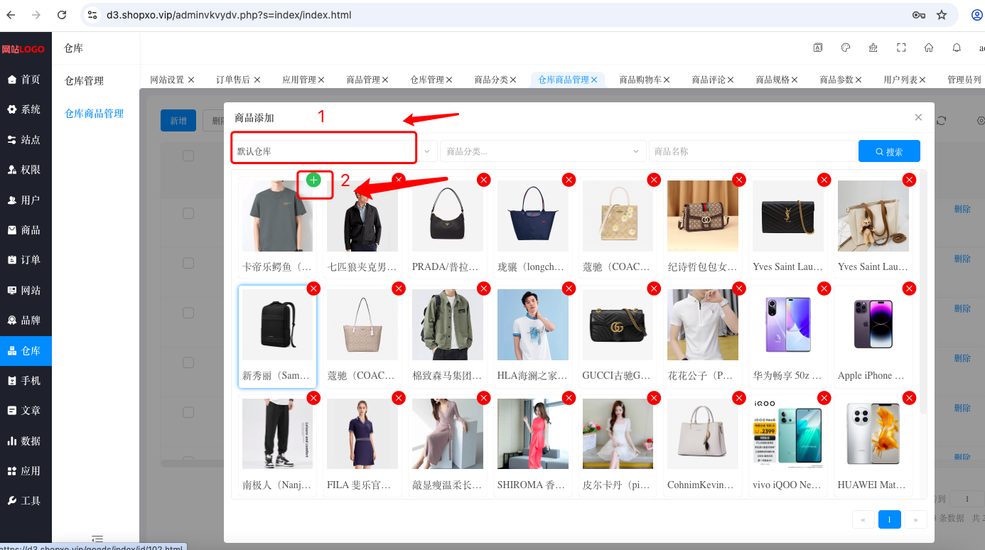Click the language translate icon in header
985x550 pixels.
pos(818,48)
